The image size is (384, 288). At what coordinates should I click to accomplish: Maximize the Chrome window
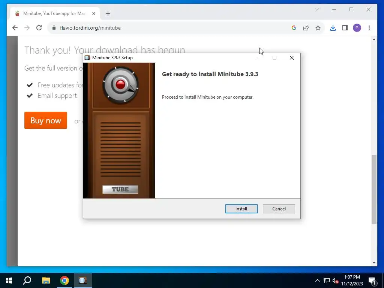click(x=351, y=9)
